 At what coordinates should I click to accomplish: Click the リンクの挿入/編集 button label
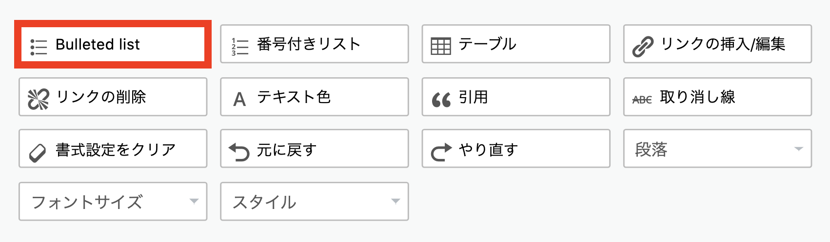[x=723, y=44]
